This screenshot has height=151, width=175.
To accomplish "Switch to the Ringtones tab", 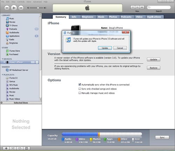I will (87, 17).
